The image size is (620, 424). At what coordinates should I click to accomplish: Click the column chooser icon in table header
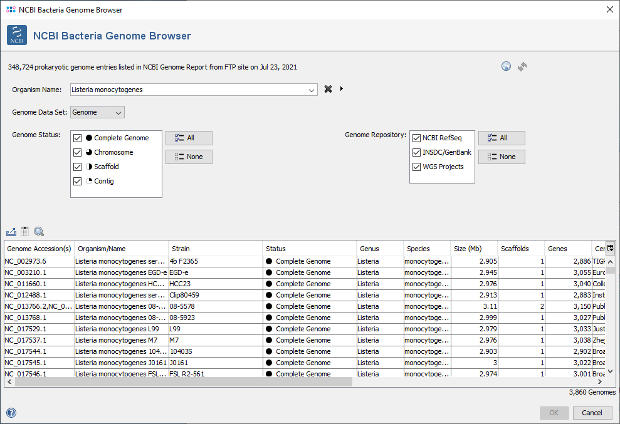click(610, 248)
